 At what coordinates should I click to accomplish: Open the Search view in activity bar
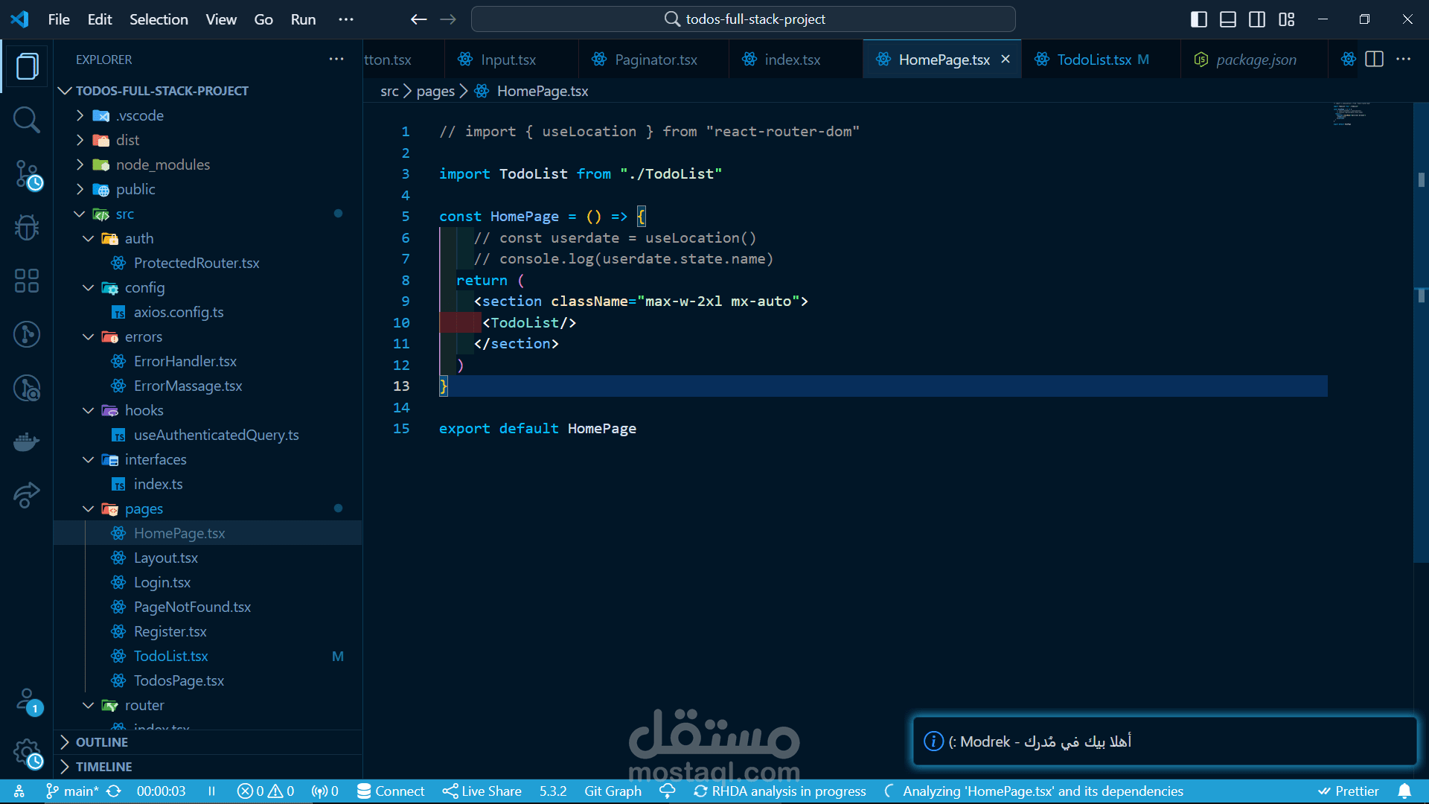(27, 120)
